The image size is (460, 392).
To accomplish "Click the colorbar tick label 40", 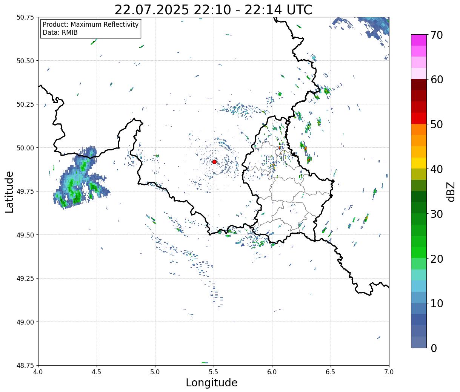I will [437, 169].
